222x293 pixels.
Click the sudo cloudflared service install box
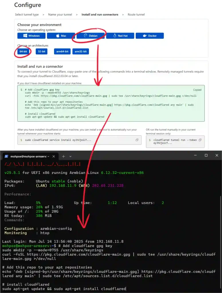click(79, 140)
